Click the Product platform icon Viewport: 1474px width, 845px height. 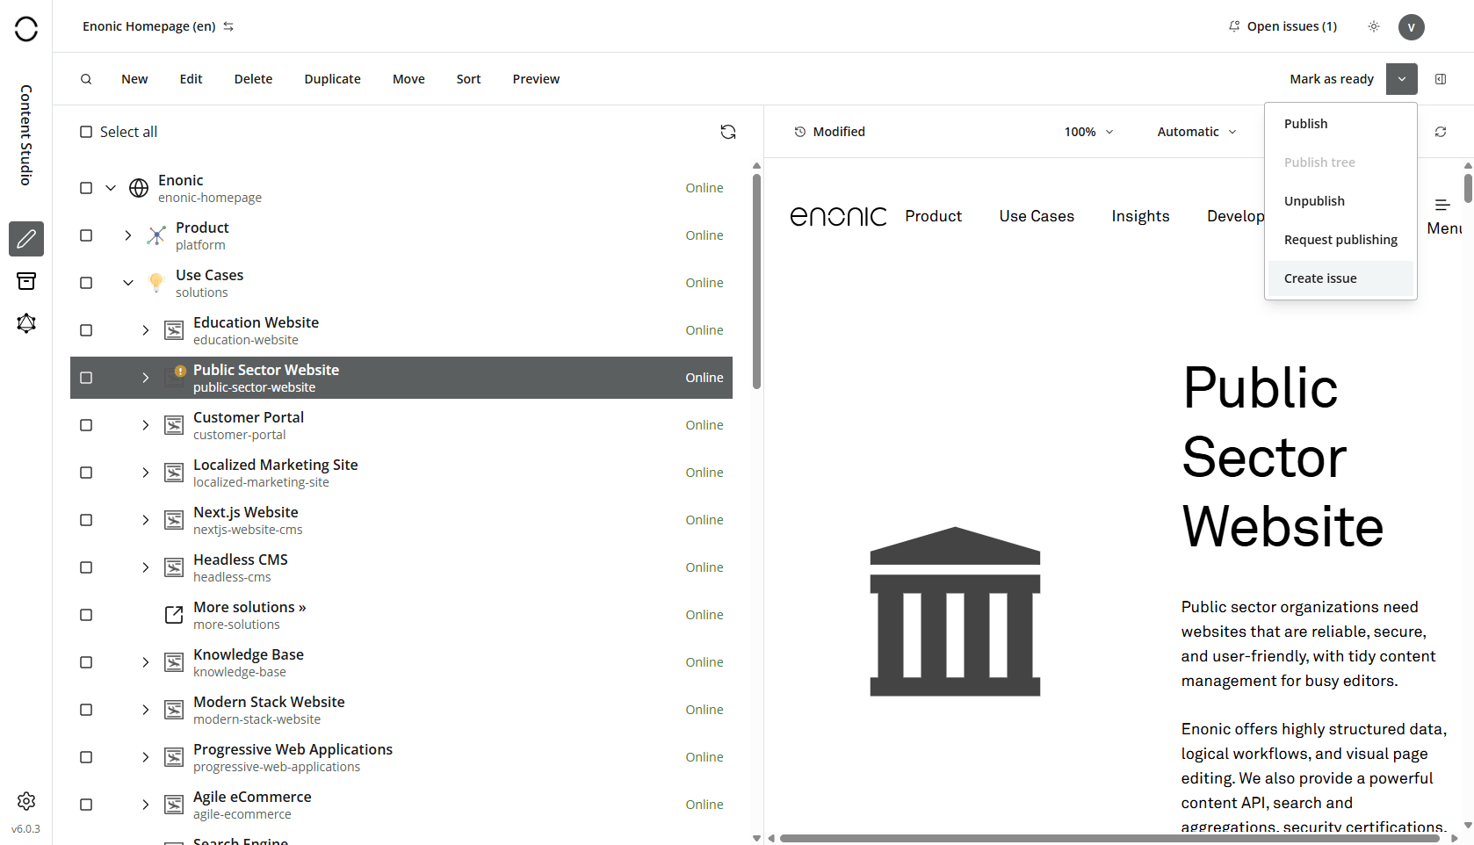[156, 235]
